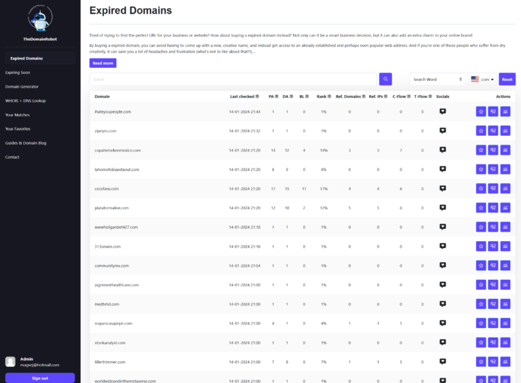Screen dimensions: 521x383
Task: View chart stats for copaheinekenmexico.com
Action: [505, 150]
